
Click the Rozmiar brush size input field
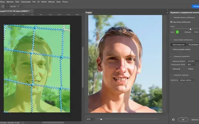pos(19,6)
